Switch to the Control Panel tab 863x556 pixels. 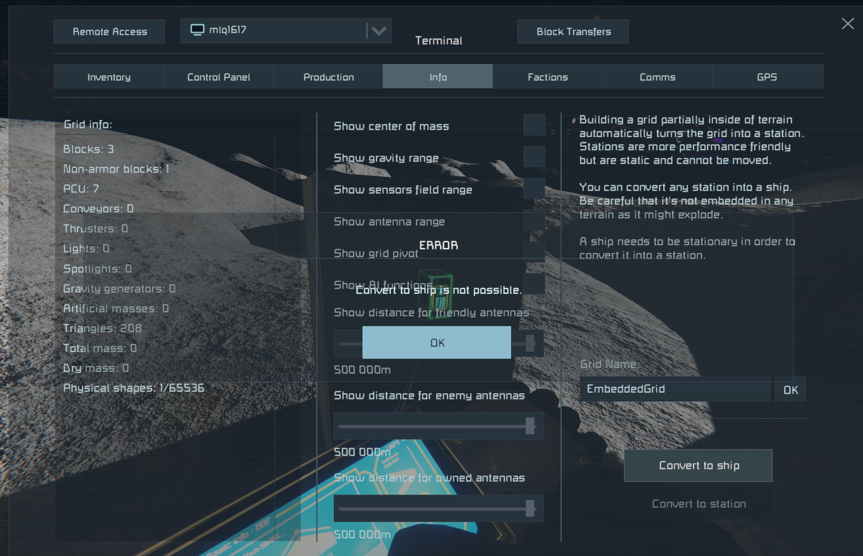click(x=218, y=77)
